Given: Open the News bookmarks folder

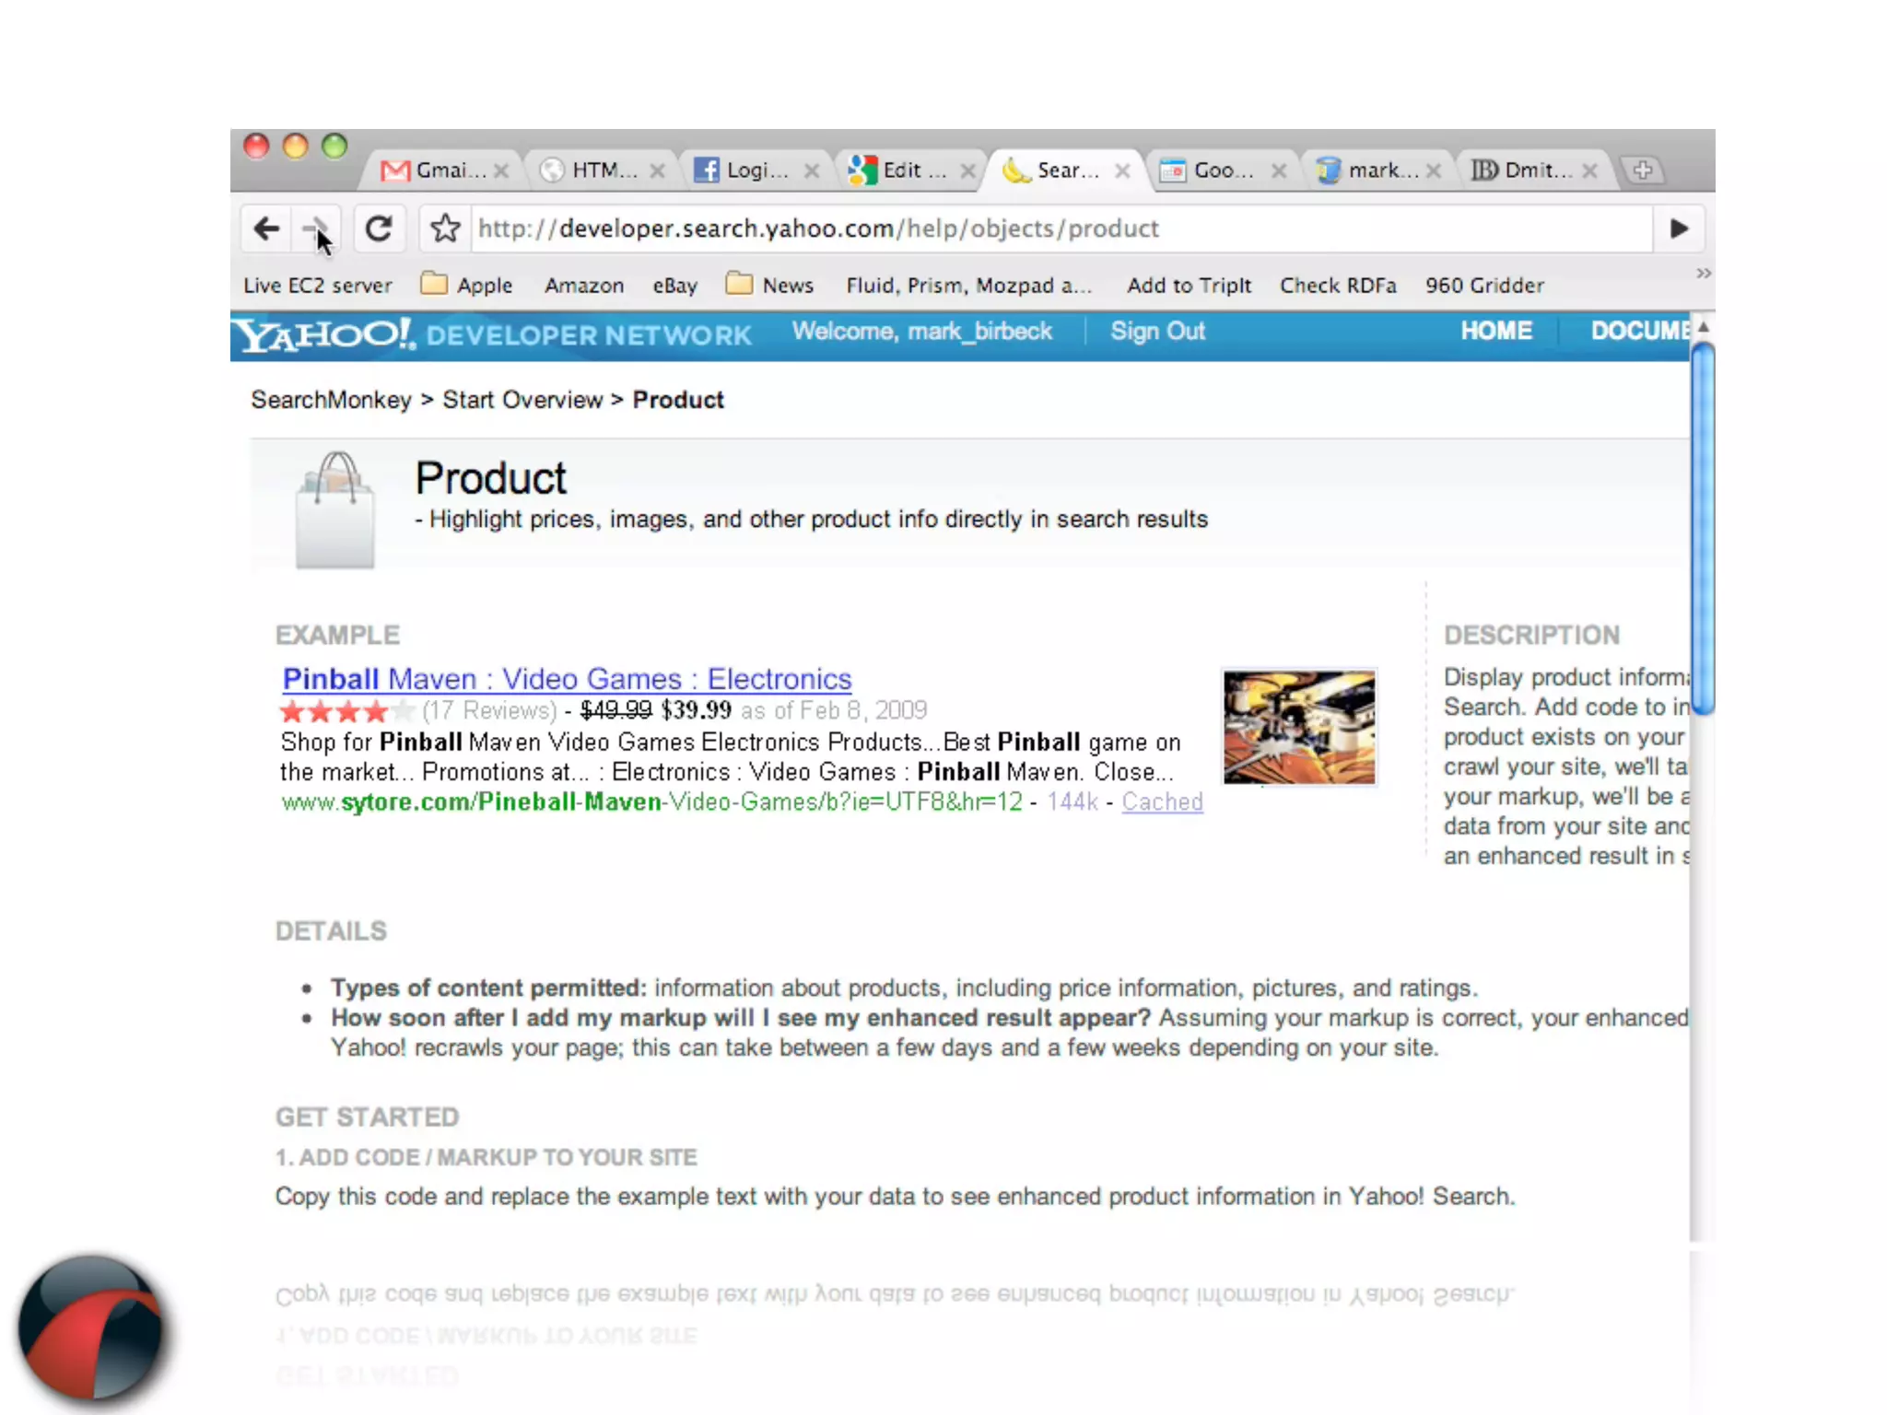Looking at the screenshot, I should click(x=770, y=285).
